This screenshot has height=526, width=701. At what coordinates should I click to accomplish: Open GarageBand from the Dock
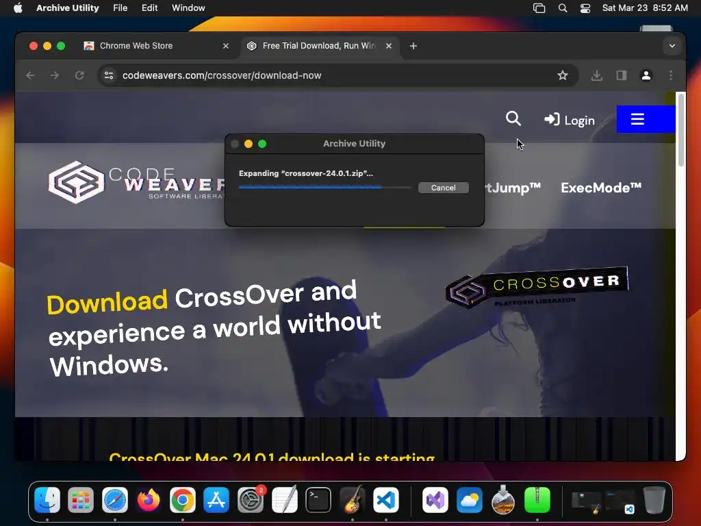click(x=353, y=500)
